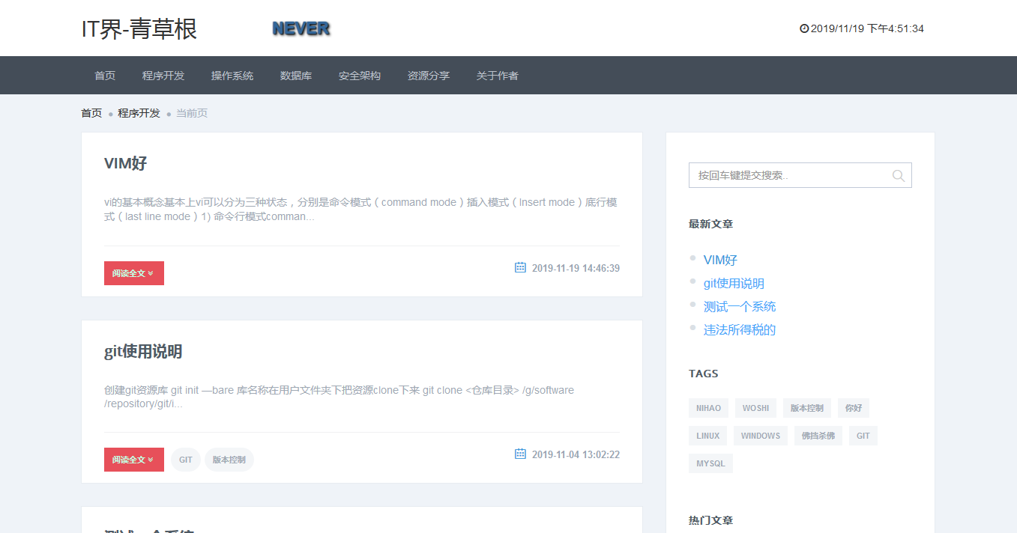Screen dimensions: 1017x533
Task: Click the clock icon beside the date
Action: [804, 29]
